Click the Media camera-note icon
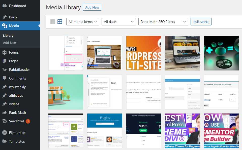The image size is (242, 150). (x=5, y=26)
